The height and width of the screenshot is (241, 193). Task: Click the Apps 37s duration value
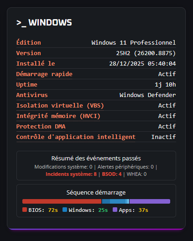(143, 210)
